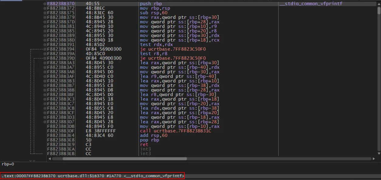Click the opcode bytes "E8 38FFFFFF"

point(101,131)
